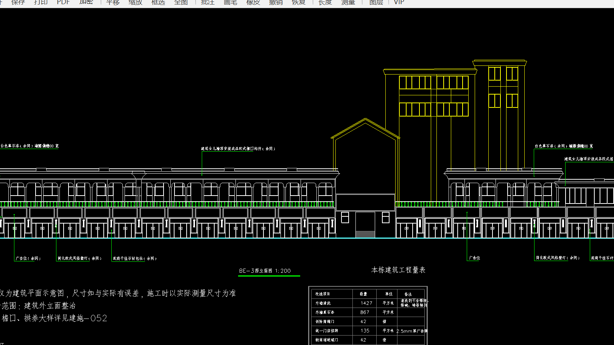
Task: Click the note '檐口、拱券大样详见建施-052'
Action: (54, 318)
